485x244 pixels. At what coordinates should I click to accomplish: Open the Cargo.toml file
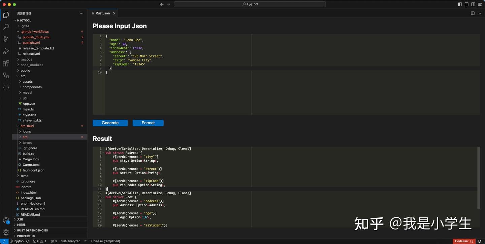click(50, 165)
